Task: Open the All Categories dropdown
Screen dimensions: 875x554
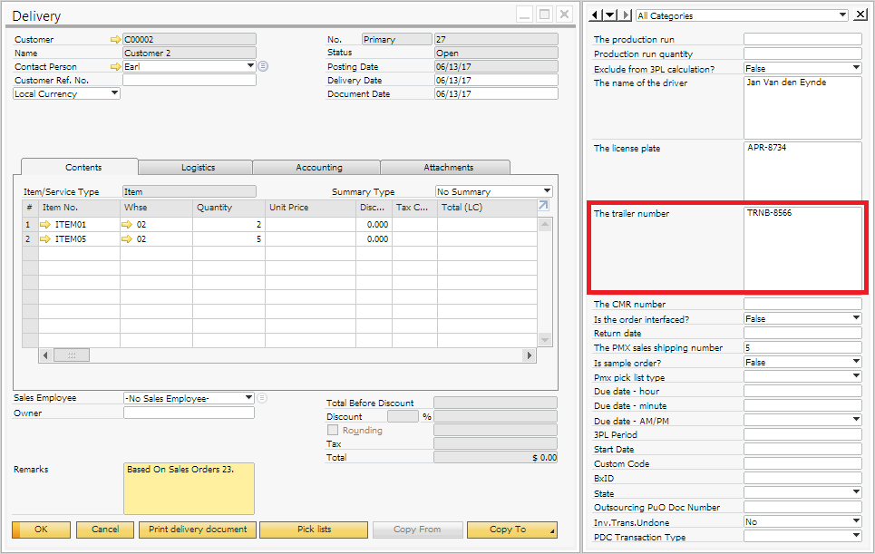Action: pyautogui.click(x=842, y=15)
